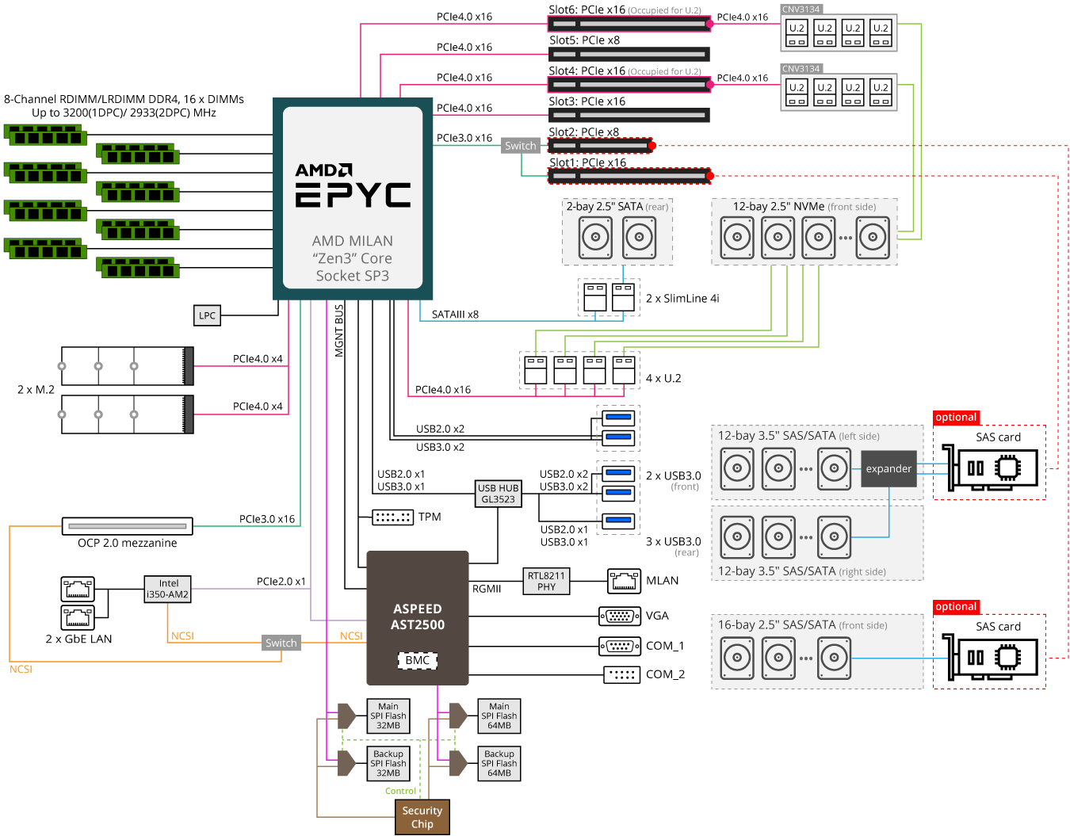Click the Main SPI Flash 32MB box

388,716
